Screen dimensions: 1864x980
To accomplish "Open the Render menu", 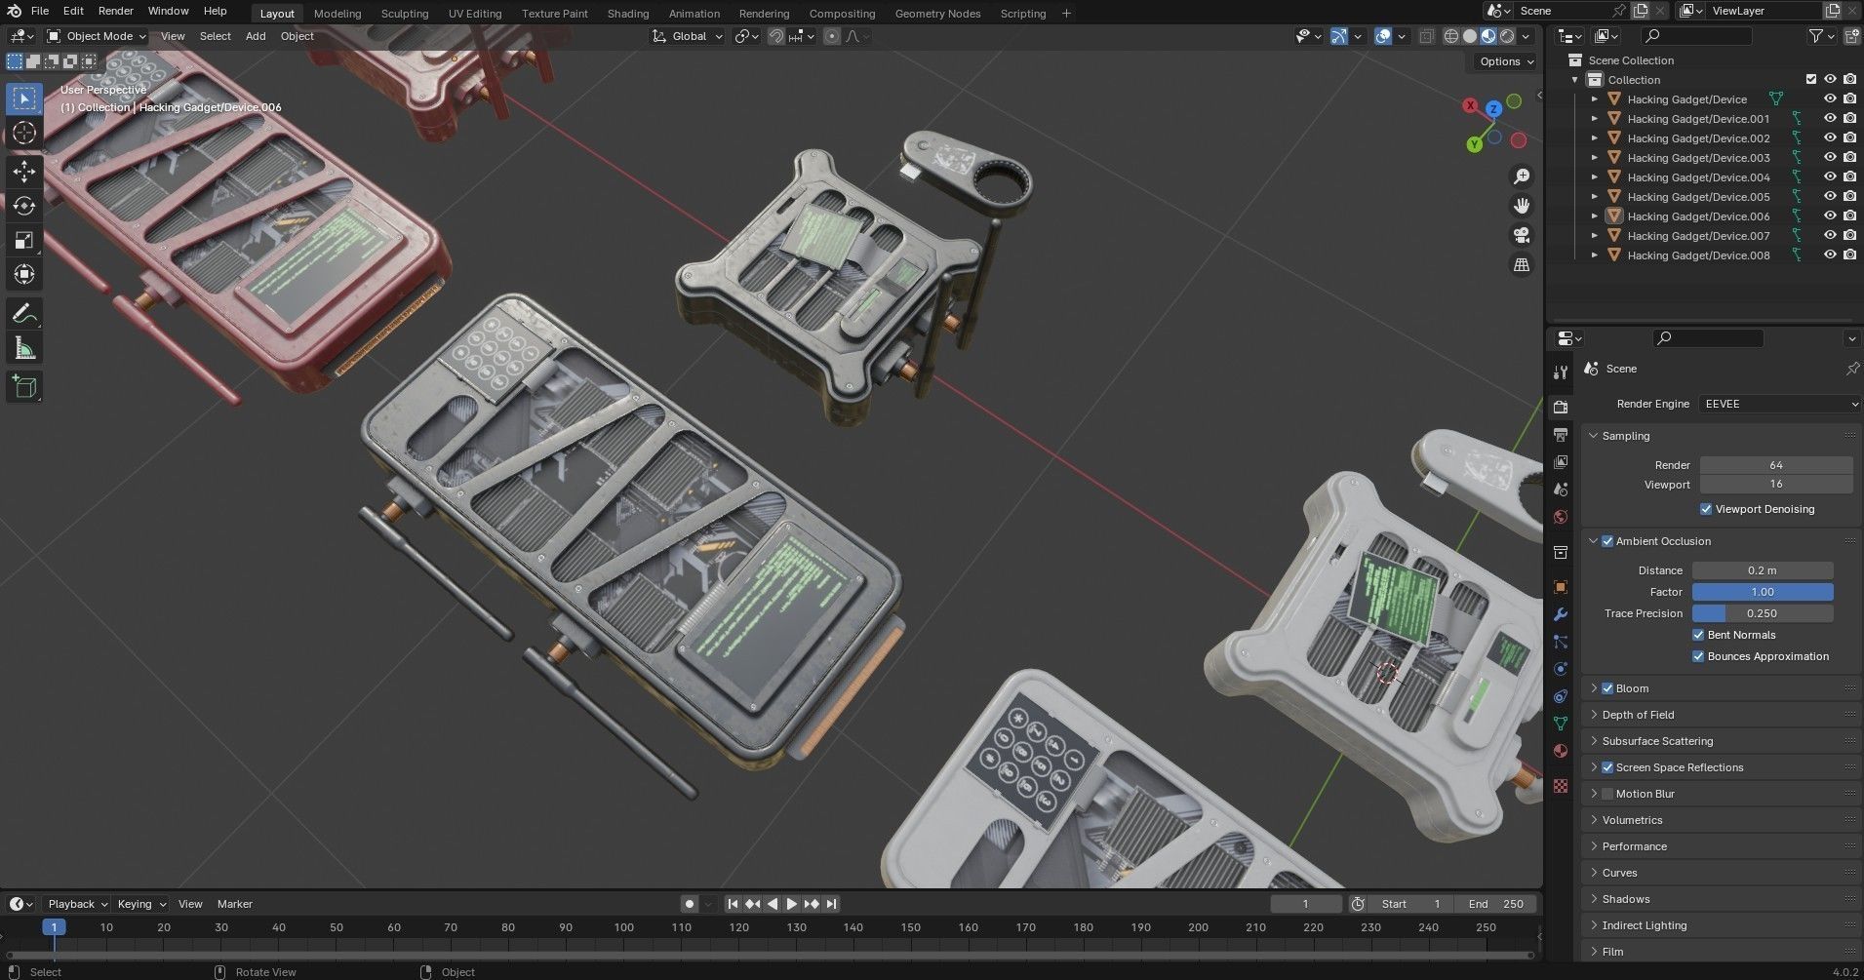I will [116, 11].
